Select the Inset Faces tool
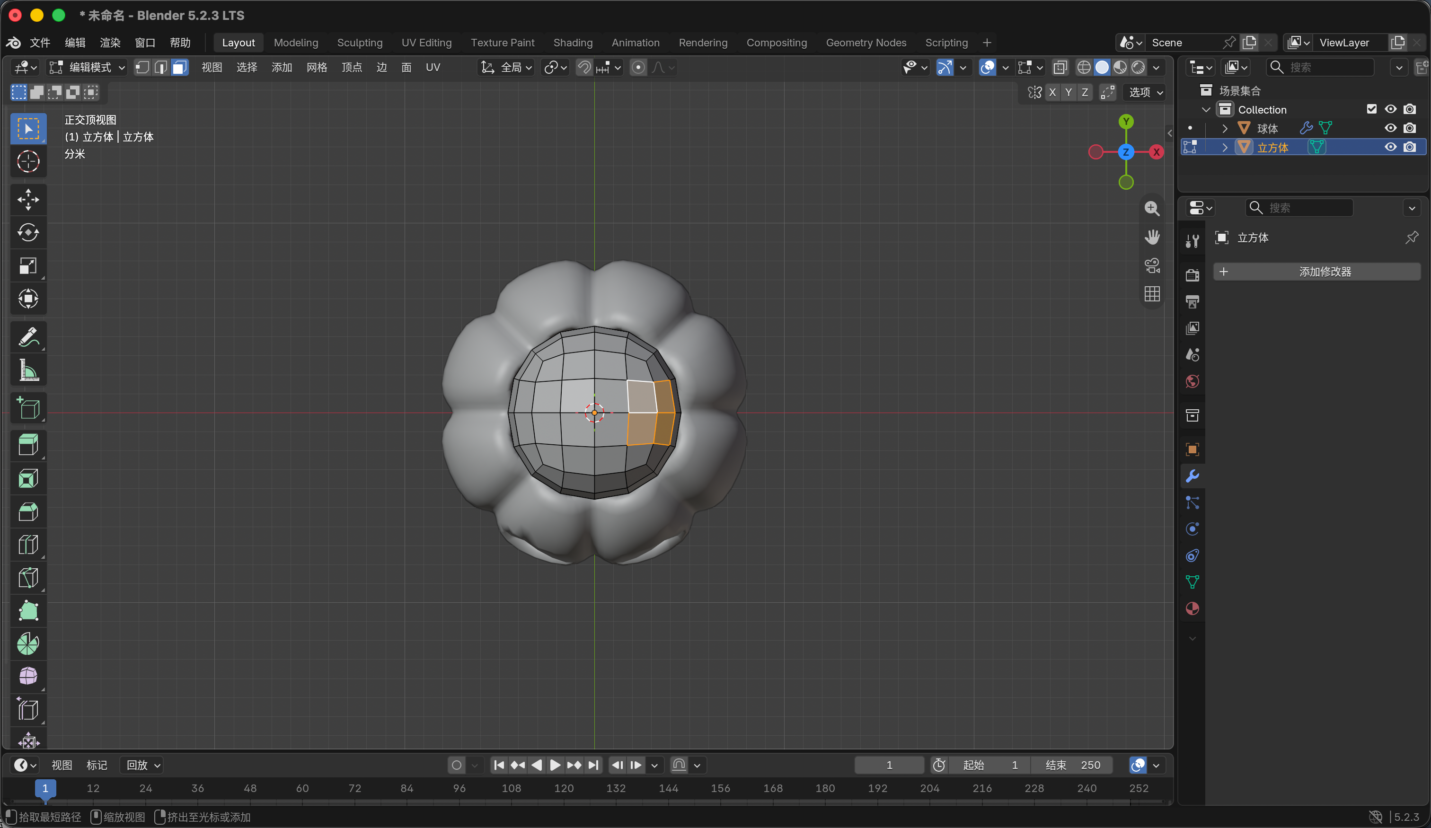Image resolution: width=1431 pixels, height=828 pixels. pyautogui.click(x=28, y=479)
